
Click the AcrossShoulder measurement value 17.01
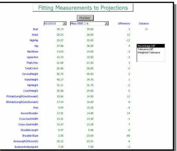(x=60, y=113)
